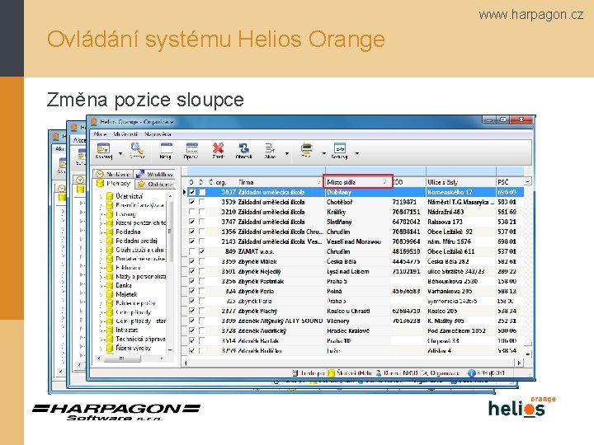Click the Organizace magnifier icon in status bar
Image resolution: width=594 pixels, height=445 pixels.
[x=425, y=373]
